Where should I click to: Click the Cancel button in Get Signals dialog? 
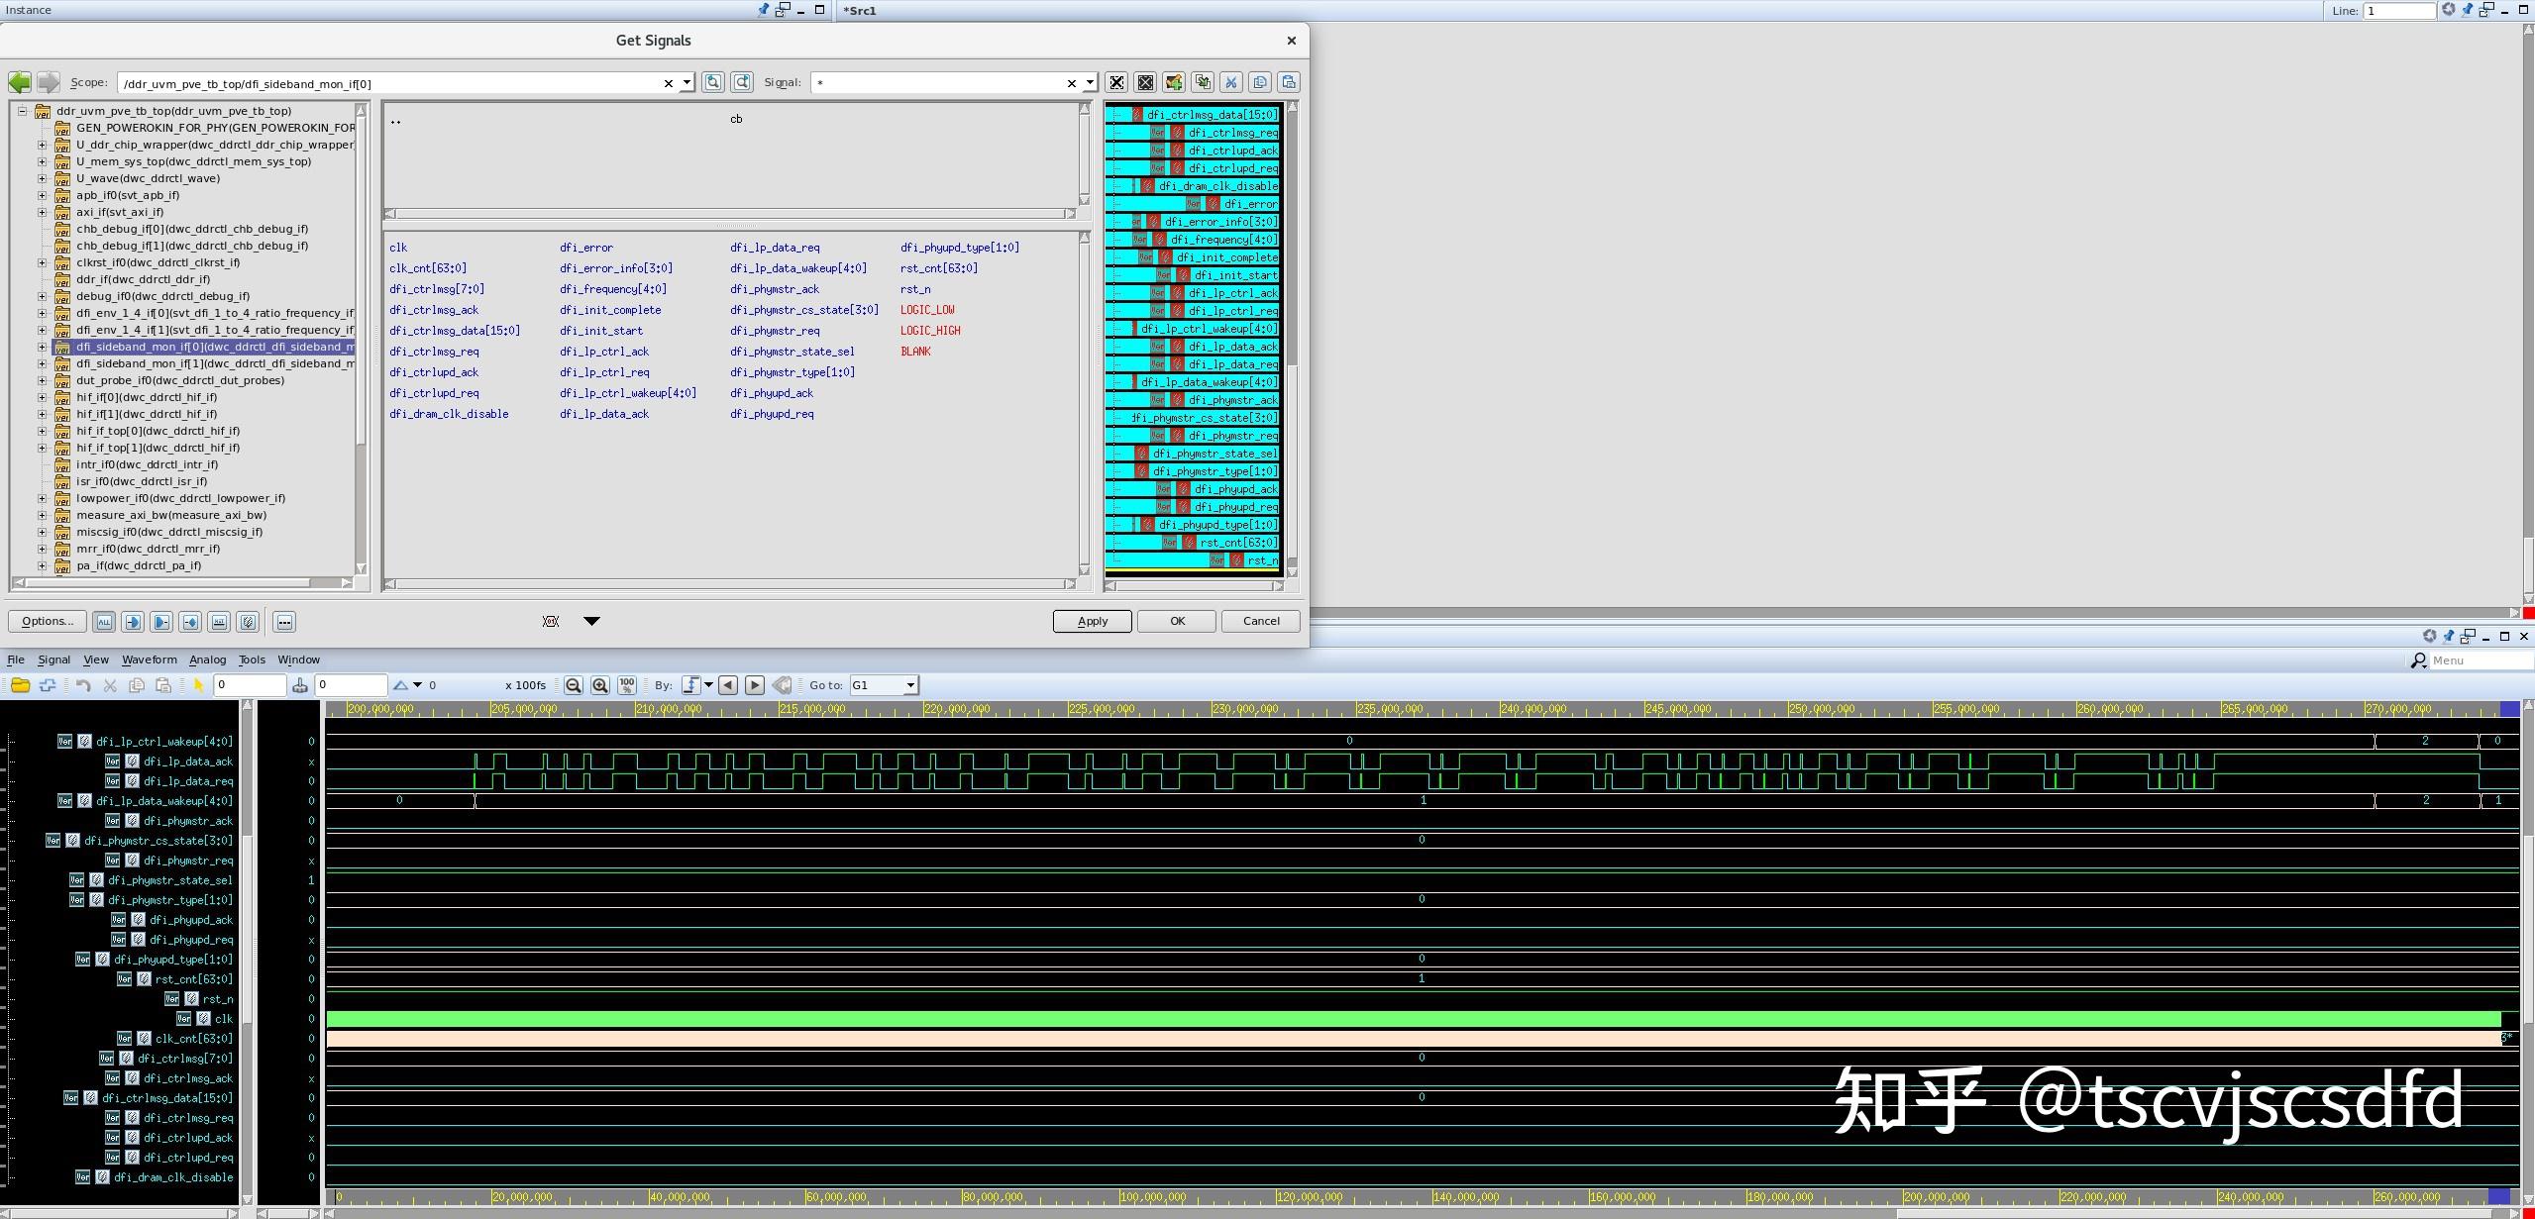[1259, 621]
